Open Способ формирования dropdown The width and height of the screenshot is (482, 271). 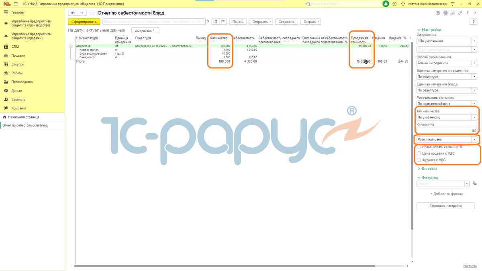tap(474, 63)
